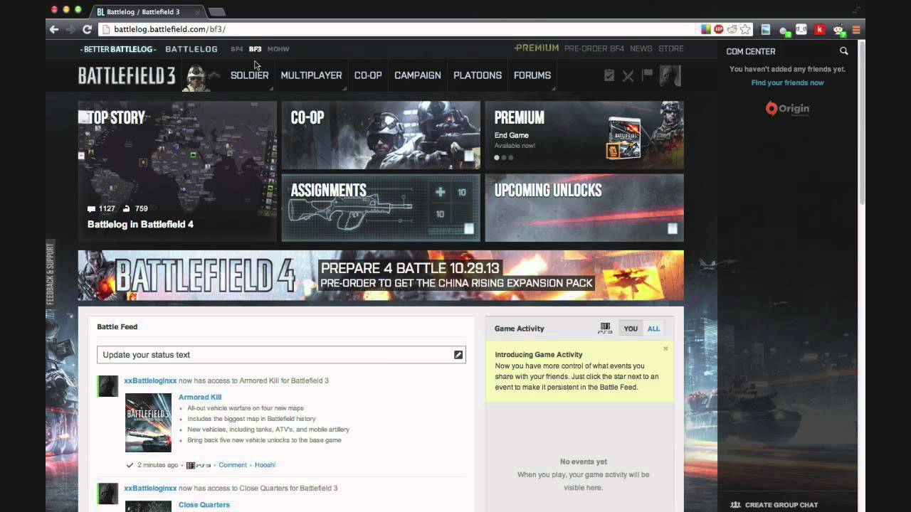
Task: Click the red K extension icon
Action: click(x=820, y=29)
